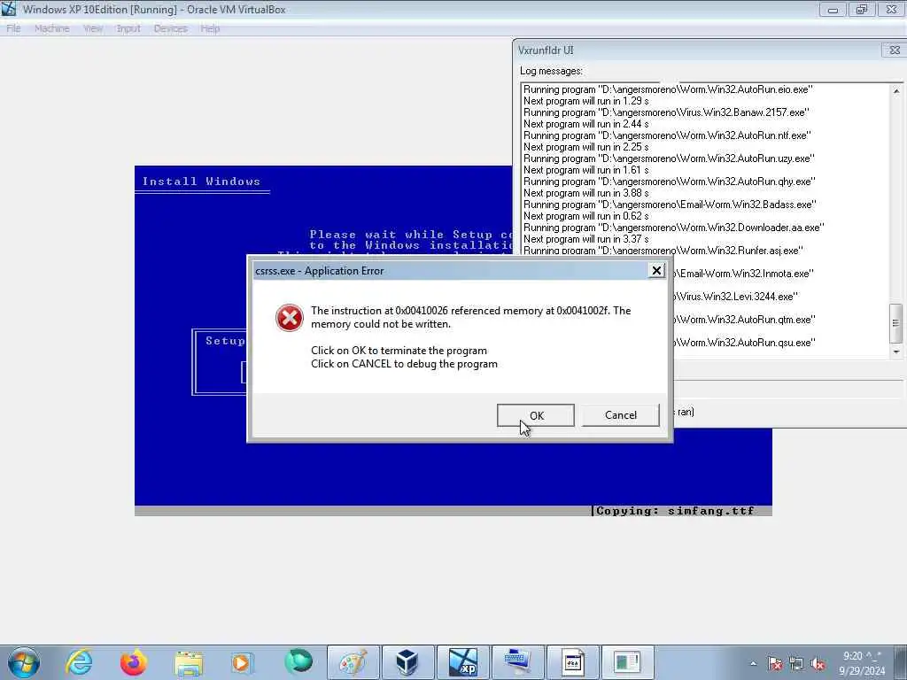The width and height of the screenshot is (907, 680).
Task: Switch to the XP virtual machine taskbar button
Action: coord(462,662)
